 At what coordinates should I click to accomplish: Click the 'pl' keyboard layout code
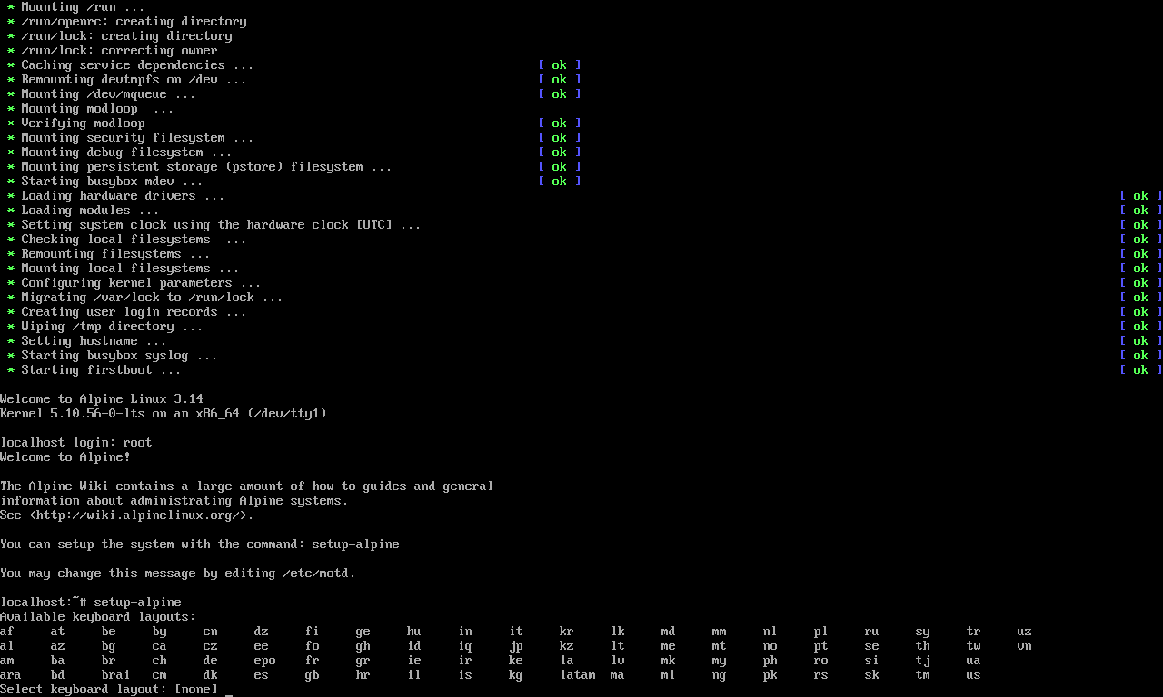821,632
